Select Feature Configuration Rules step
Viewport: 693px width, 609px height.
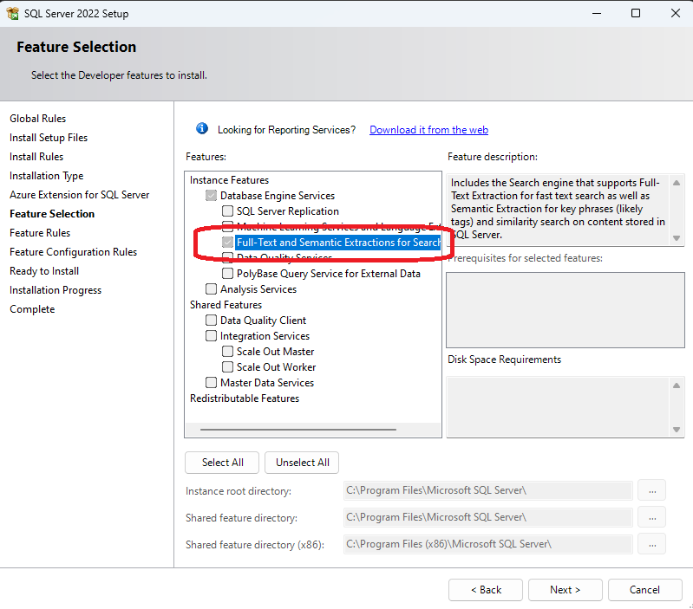74,252
